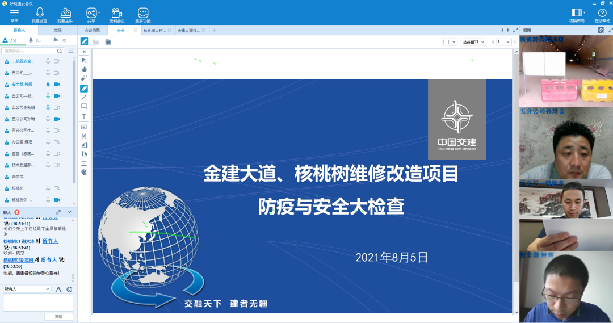Show raised-flag participants tab (0)
This screenshot has width=613, height=323.
pyautogui.click(x=60, y=40)
